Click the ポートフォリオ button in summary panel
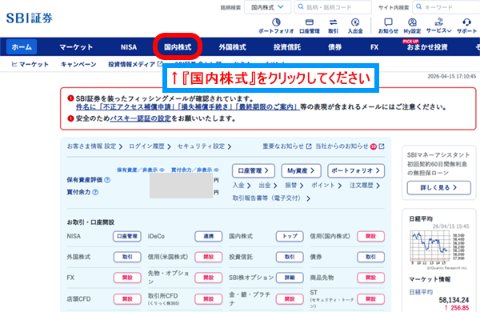 point(356,171)
